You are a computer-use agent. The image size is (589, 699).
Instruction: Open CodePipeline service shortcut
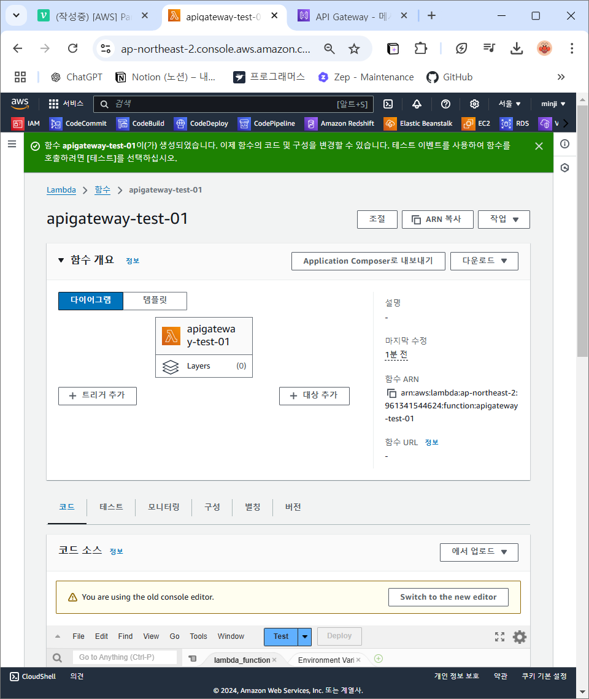(x=266, y=123)
